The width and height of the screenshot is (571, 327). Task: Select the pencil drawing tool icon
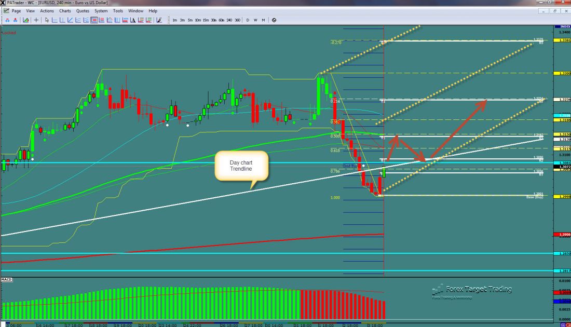coord(159,20)
